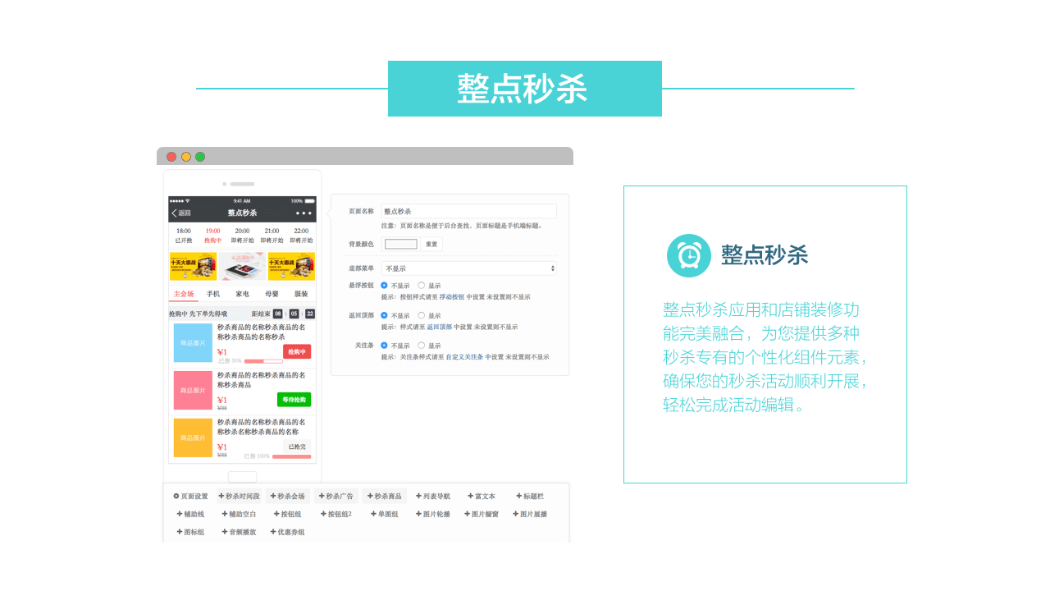
Task: Add a 标题栏 component
Action: pos(529,497)
